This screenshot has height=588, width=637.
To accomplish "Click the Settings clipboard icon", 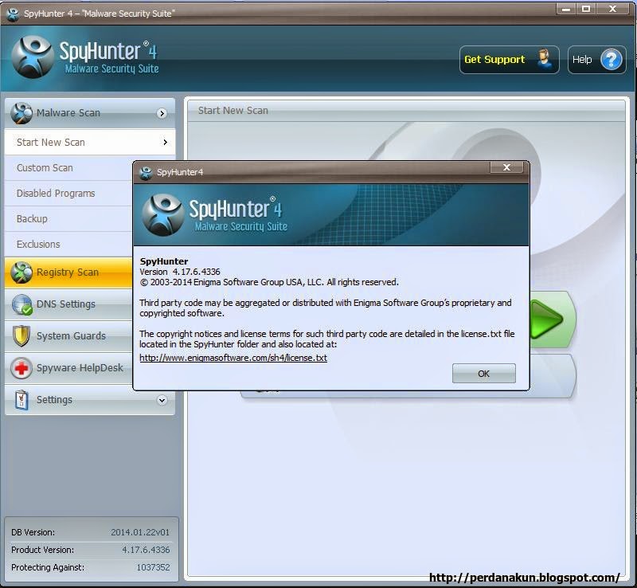I will click(x=21, y=400).
